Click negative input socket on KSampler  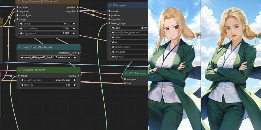[x=109, y=19]
